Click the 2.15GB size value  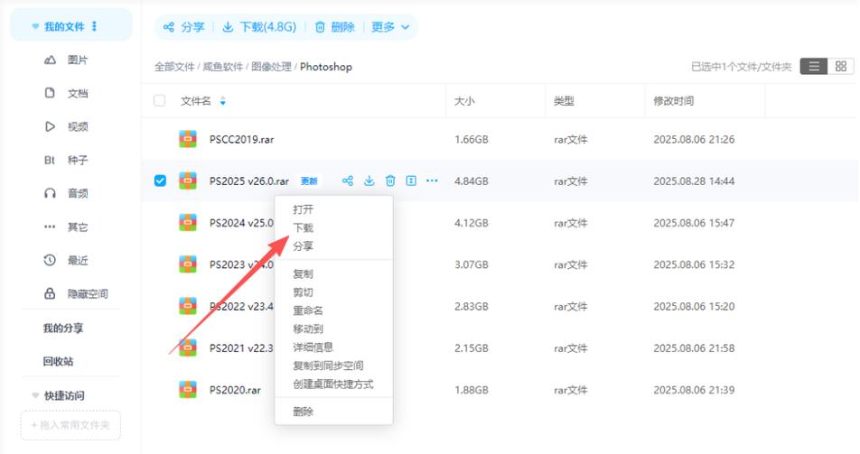(x=472, y=348)
